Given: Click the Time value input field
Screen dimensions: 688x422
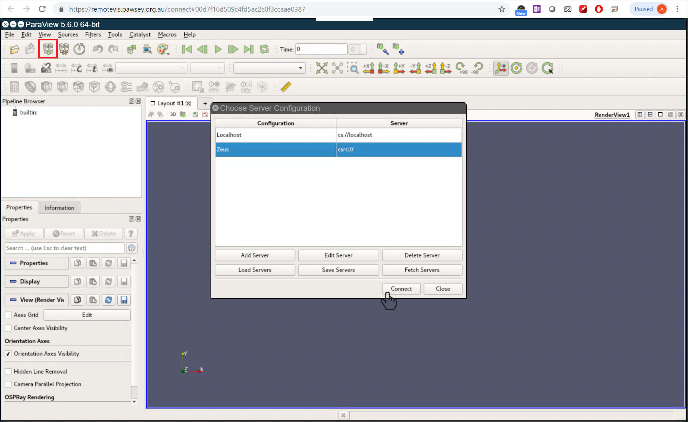Looking at the screenshot, I should click(321, 49).
